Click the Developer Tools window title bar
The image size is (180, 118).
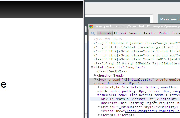tap(134, 26)
